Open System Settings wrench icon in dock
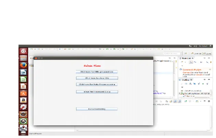The height and width of the screenshot is (138, 216). [23, 107]
